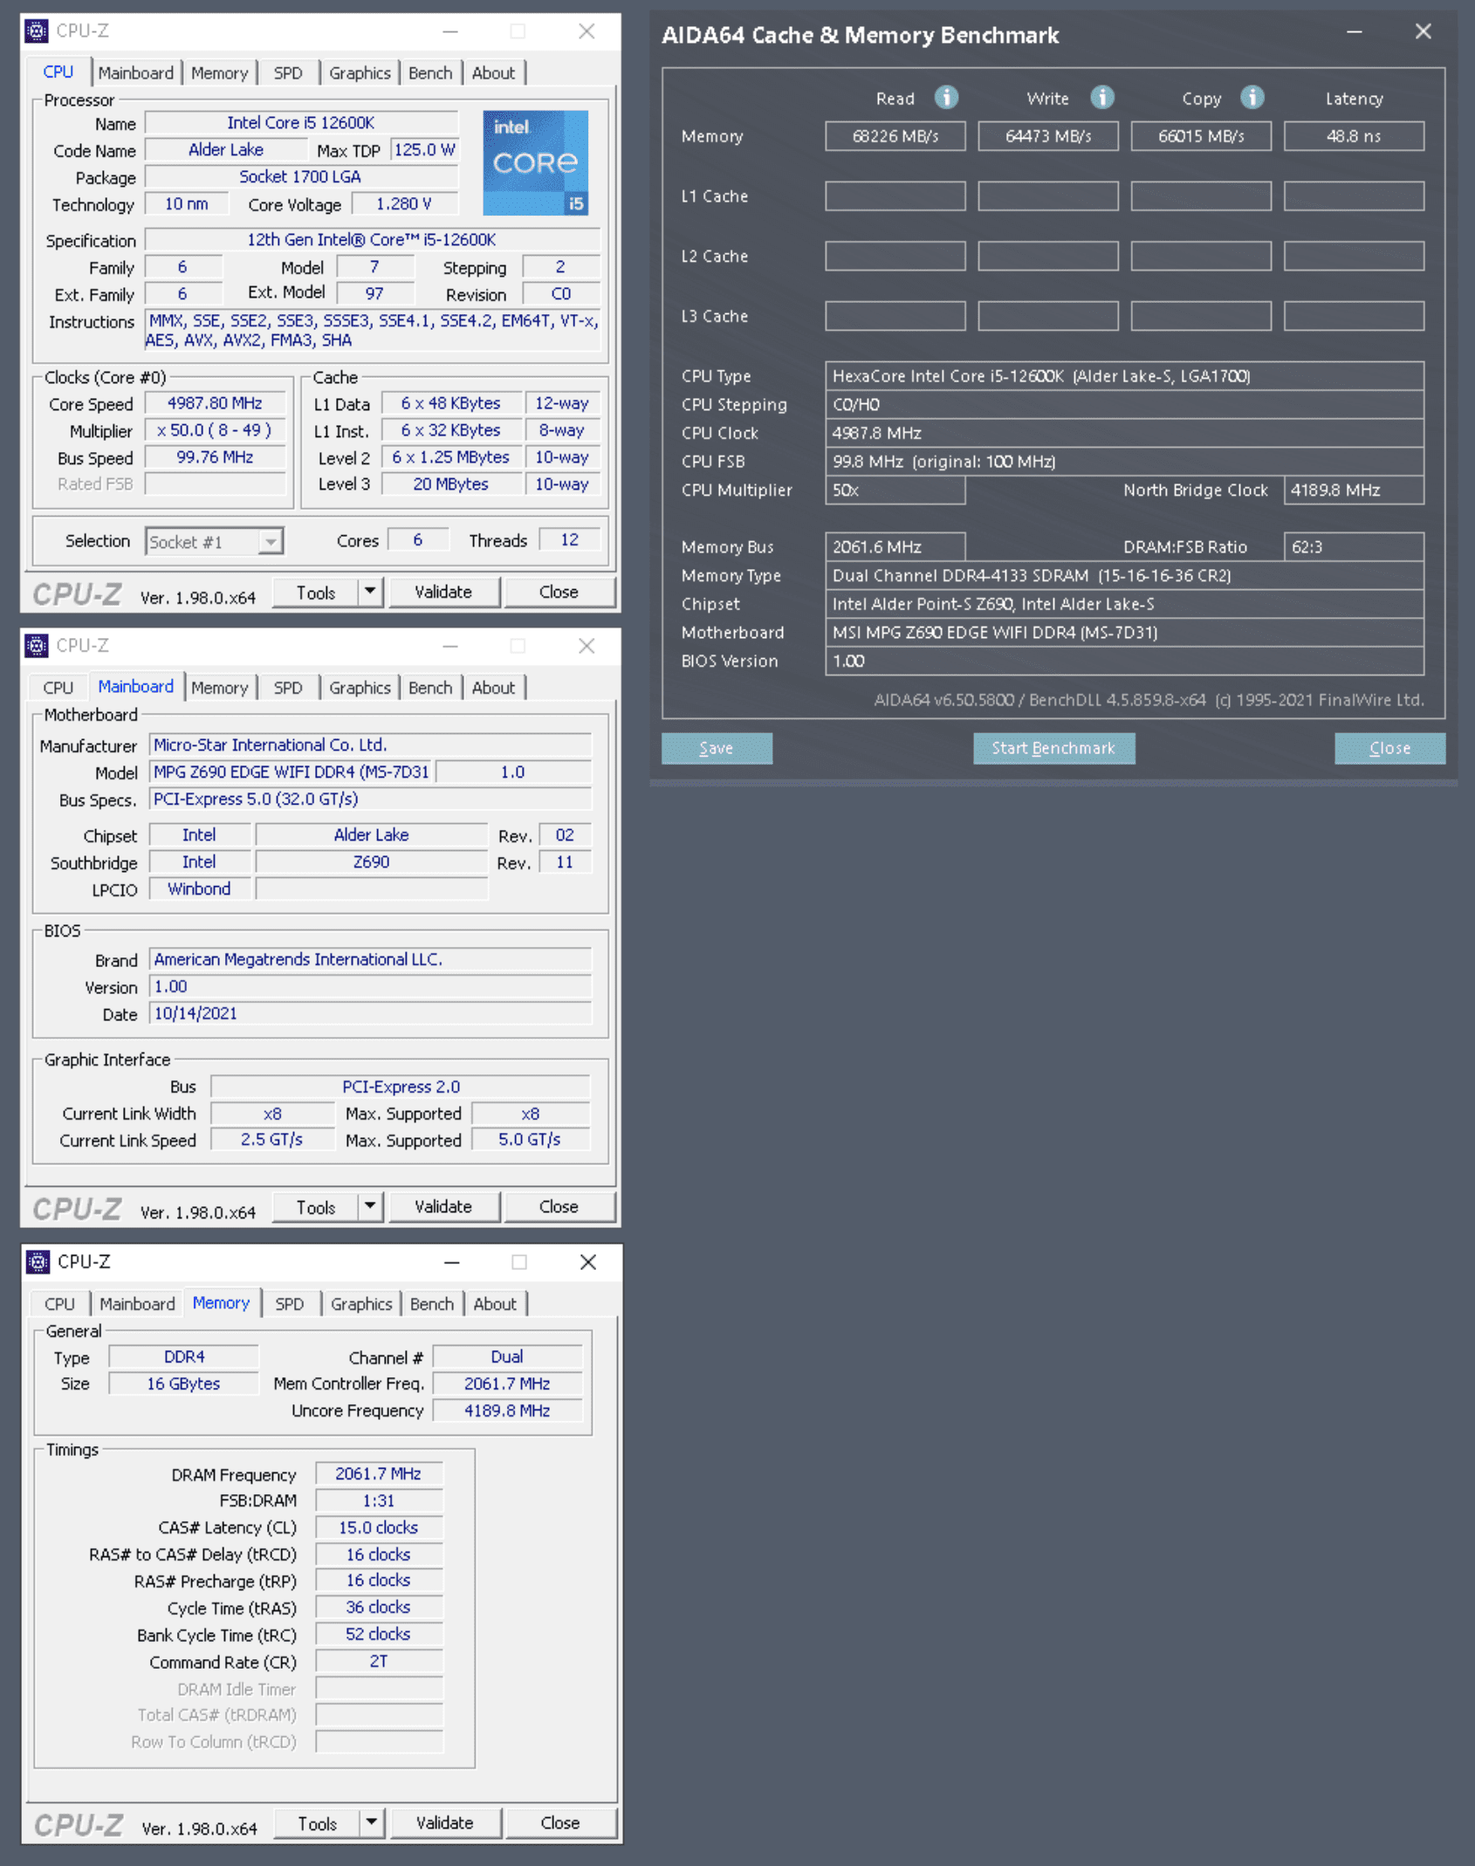
Task: Click Uncore Frequency value 4189.8 MHz
Action: tap(507, 1411)
